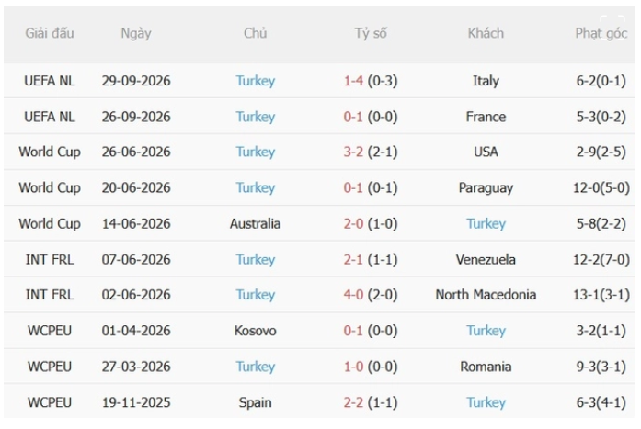This screenshot has width=641, height=429.
Task: Click the away Turkey link in the Kosovo row
Action: click(x=486, y=331)
